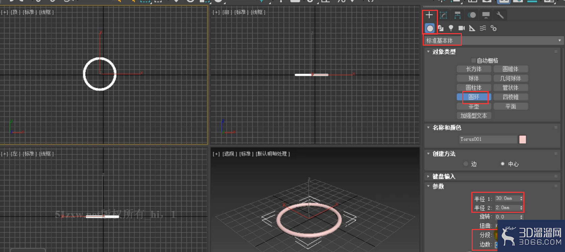This screenshot has height=252, width=565.
Task: Click the 半径 1 spinner arrows
Action: coord(521,199)
